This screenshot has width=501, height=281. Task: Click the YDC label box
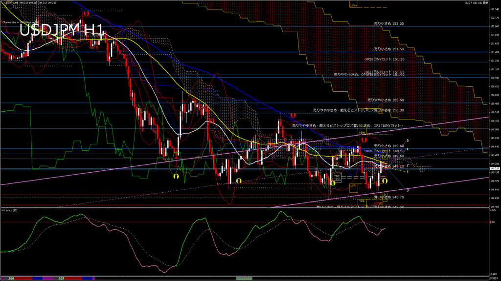click(x=337, y=176)
